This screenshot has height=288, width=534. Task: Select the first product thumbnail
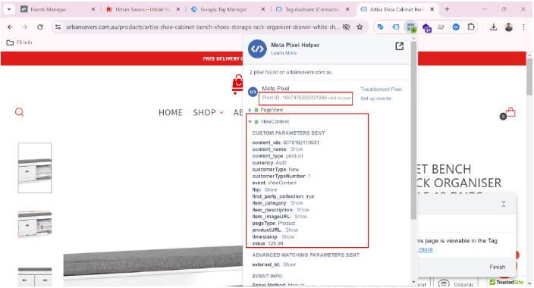click(35, 167)
